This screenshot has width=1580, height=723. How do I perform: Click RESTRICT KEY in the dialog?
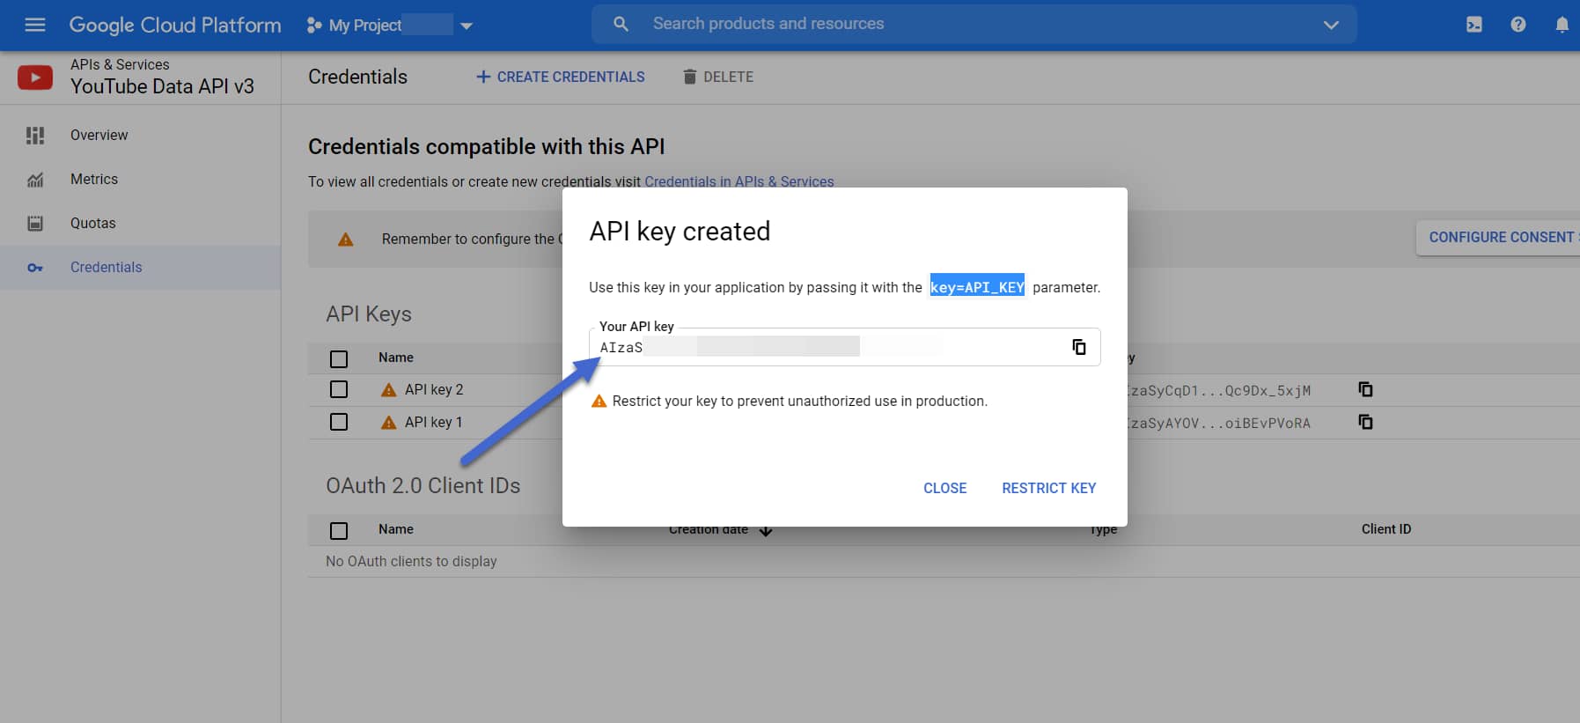tap(1048, 488)
